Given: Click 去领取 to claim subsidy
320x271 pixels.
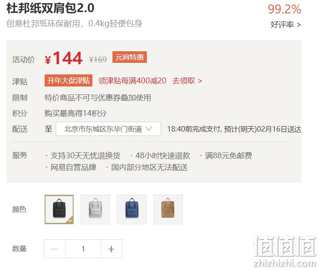Looking at the screenshot, I should tap(187, 81).
